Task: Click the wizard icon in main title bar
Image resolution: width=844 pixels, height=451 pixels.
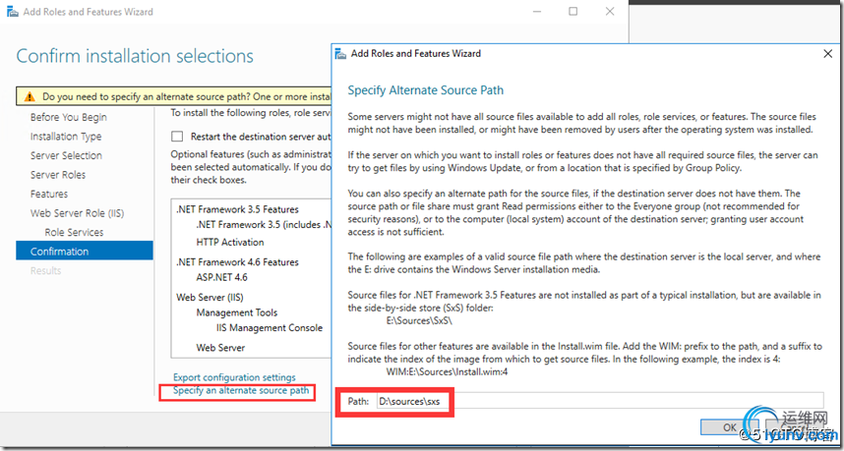Action: click(x=12, y=12)
